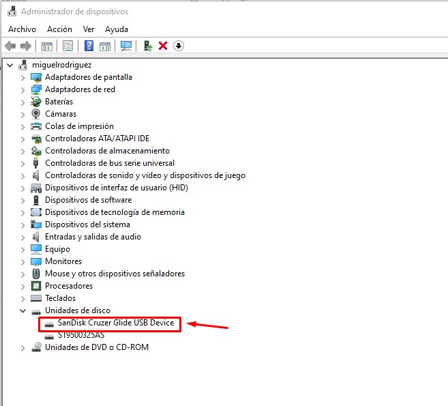Click the Procesadores chip icon
Image resolution: width=448 pixels, height=406 pixels.
(x=36, y=286)
